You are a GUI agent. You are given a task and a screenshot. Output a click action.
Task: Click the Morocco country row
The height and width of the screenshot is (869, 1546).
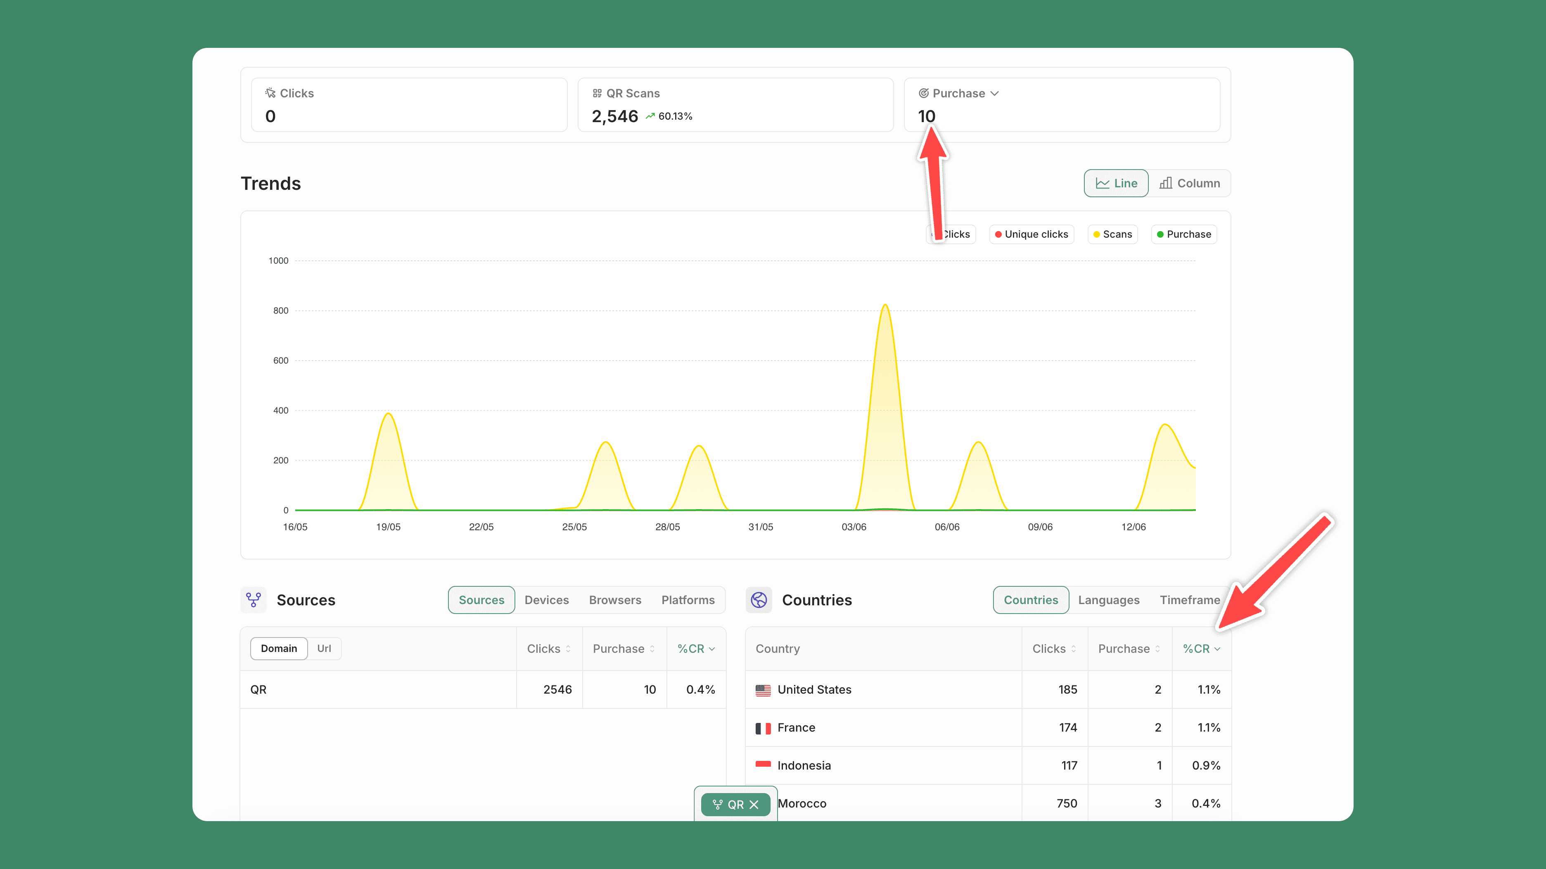(x=988, y=803)
